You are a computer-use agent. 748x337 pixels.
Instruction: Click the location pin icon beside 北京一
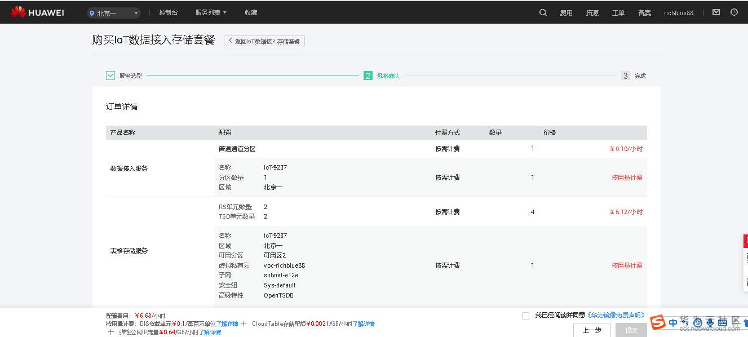point(92,12)
